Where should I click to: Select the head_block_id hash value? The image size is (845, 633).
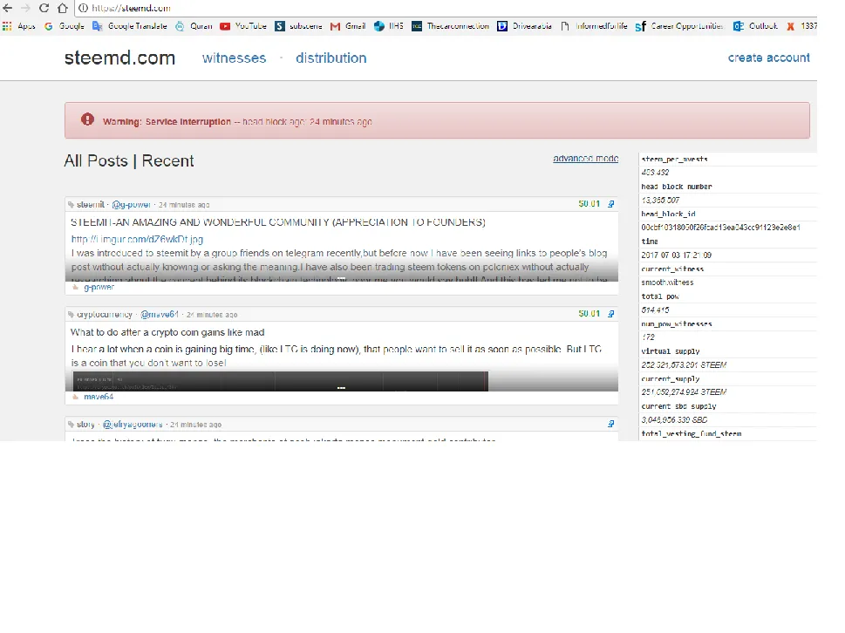tap(720, 228)
